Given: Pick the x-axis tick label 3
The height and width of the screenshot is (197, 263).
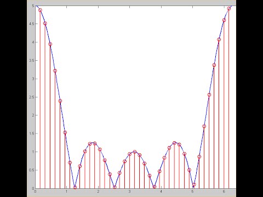Looking at the screenshot, I should pos(130,192).
